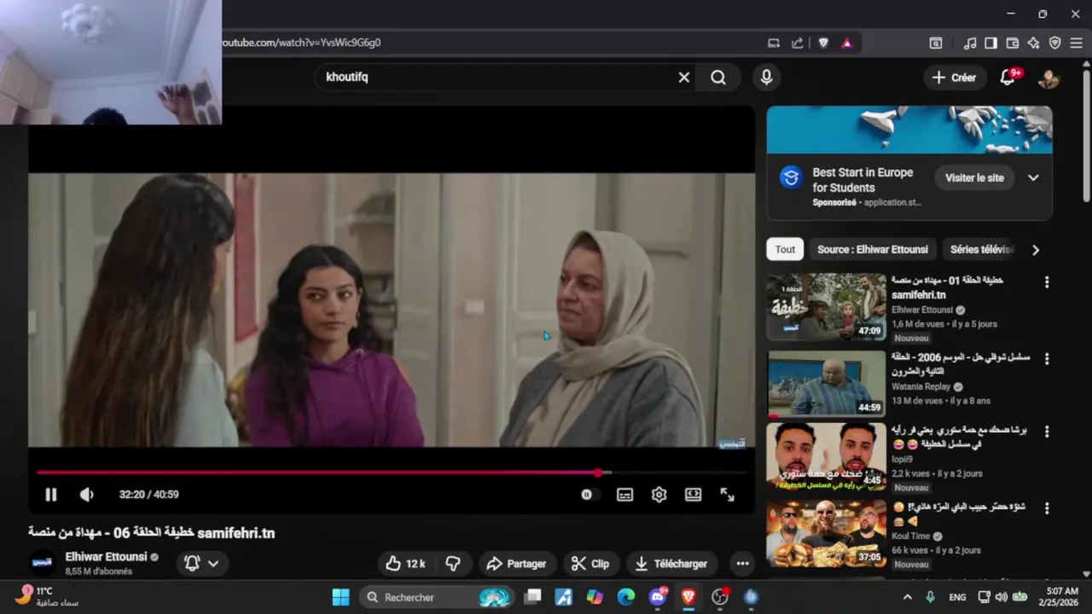
Task: Open the notifications bell with 9+ badge
Action: [x=1008, y=78]
